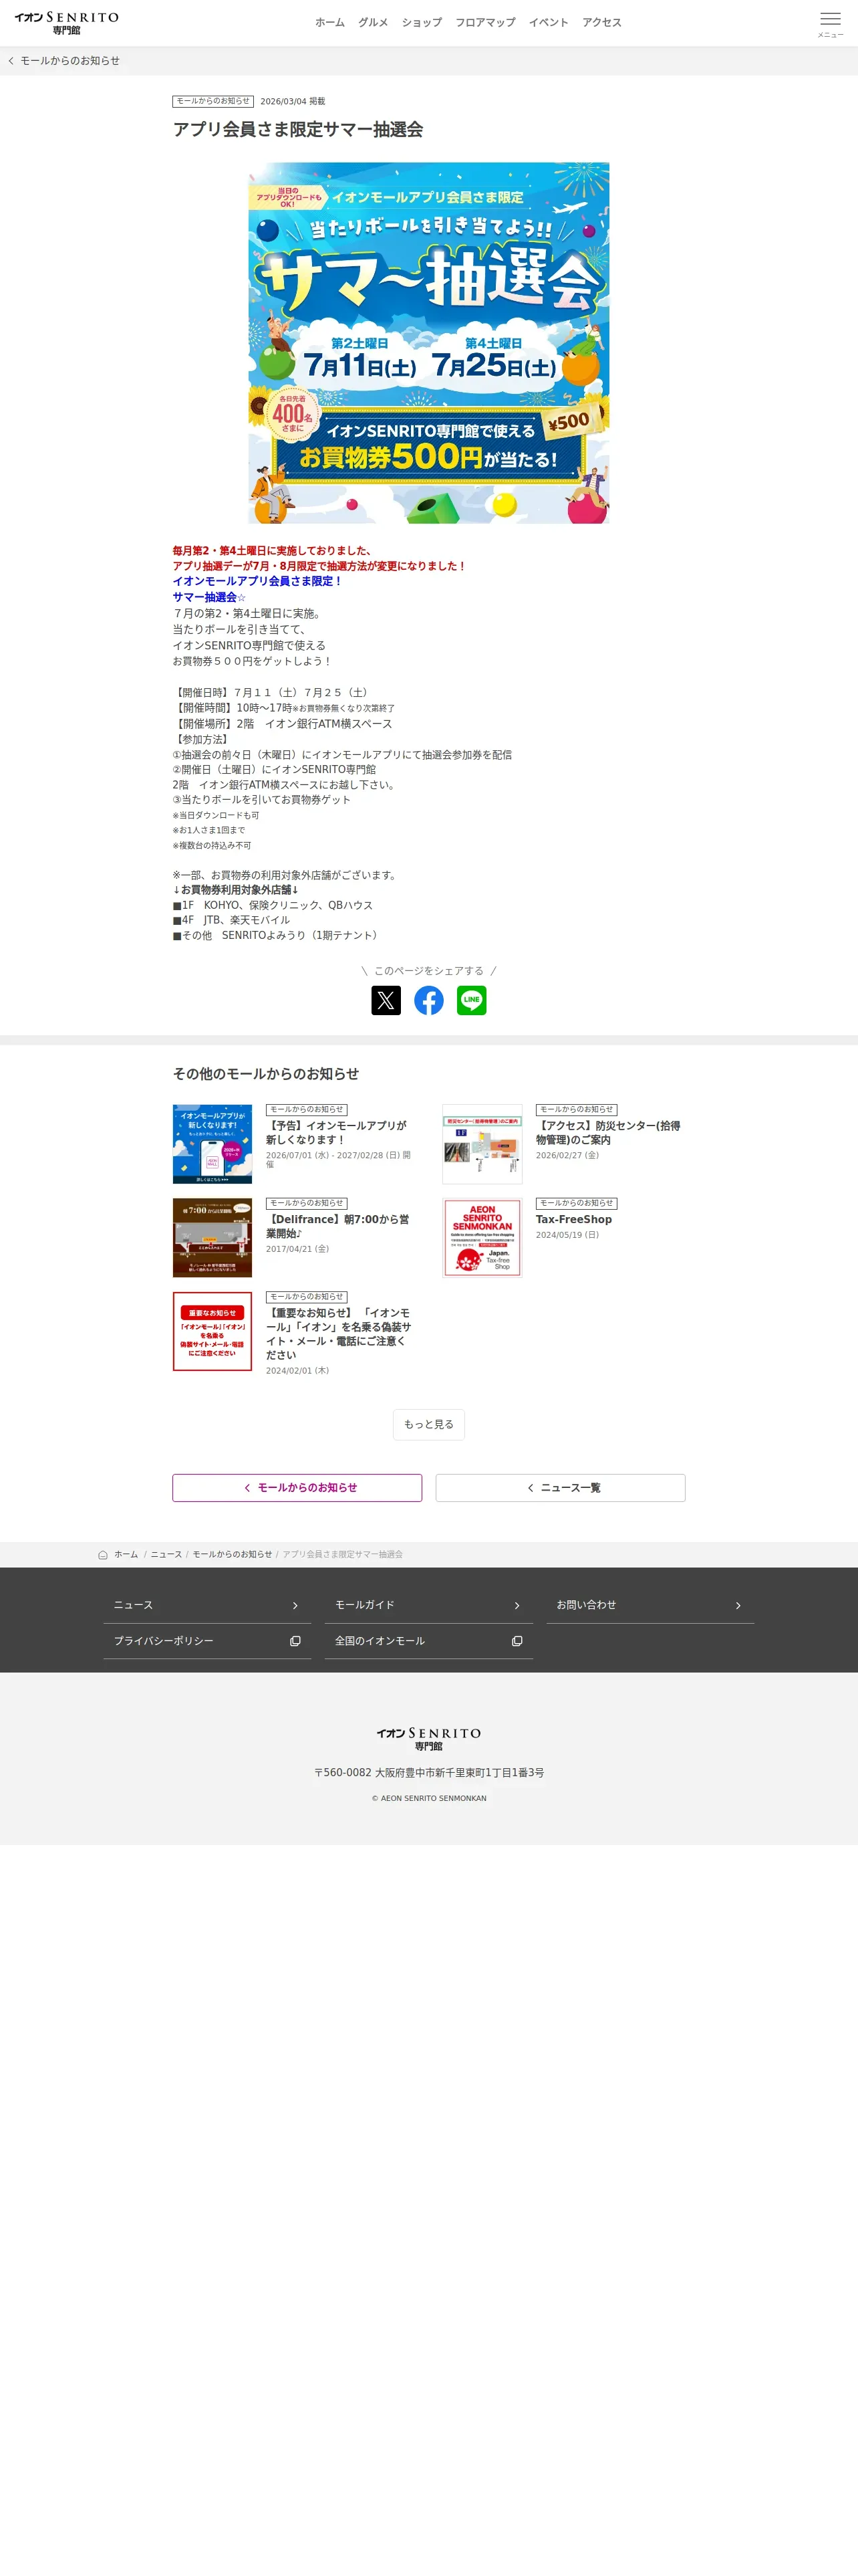Open the Tax-FreeShop article title

click(573, 1219)
